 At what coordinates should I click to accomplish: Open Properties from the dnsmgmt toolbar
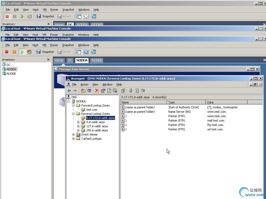point(103,91)
